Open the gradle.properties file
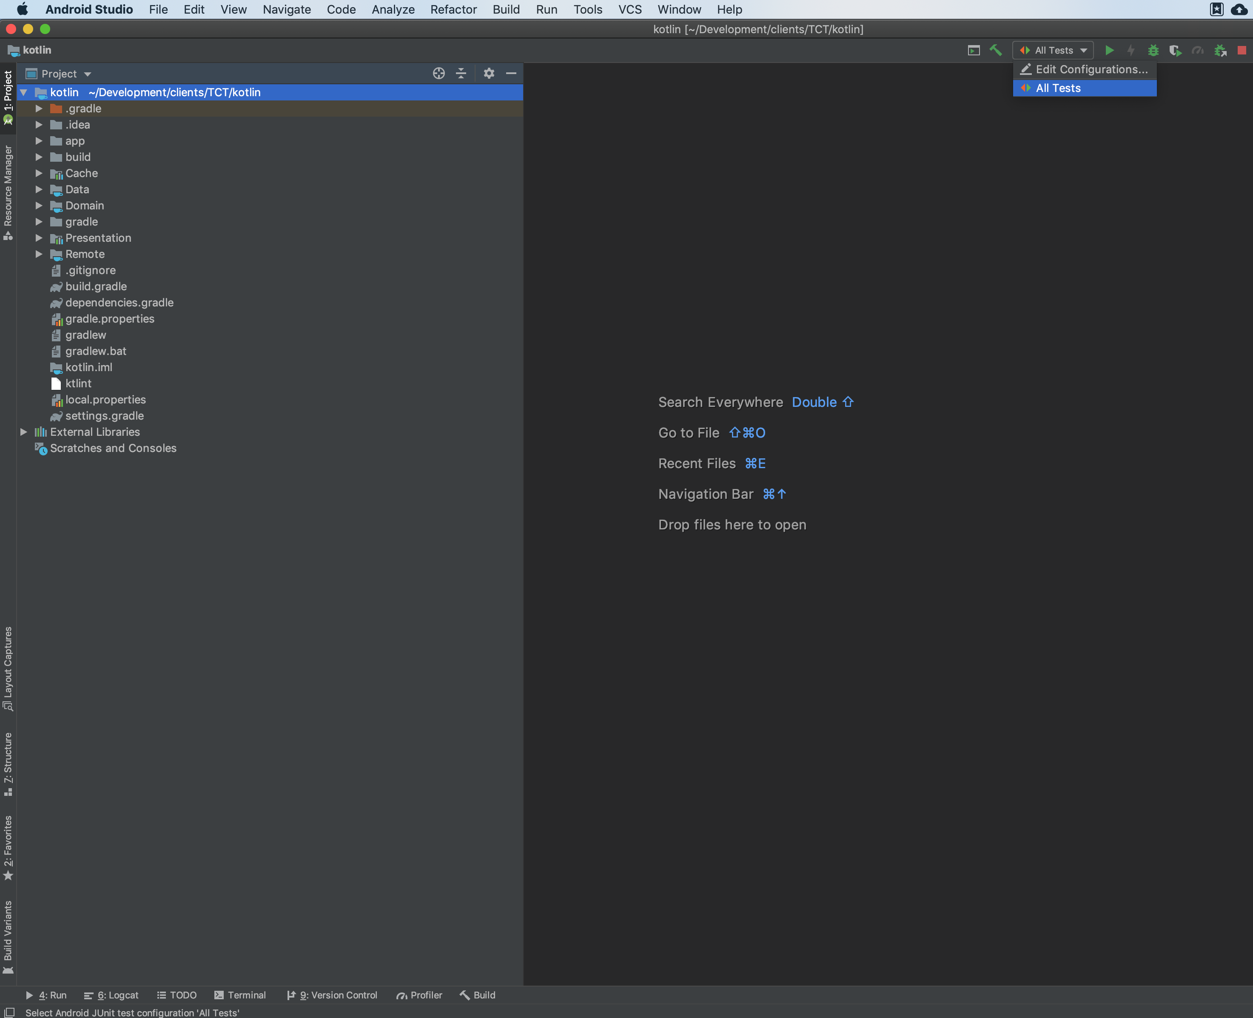The image size is (1253, 1018). [110, 318]
